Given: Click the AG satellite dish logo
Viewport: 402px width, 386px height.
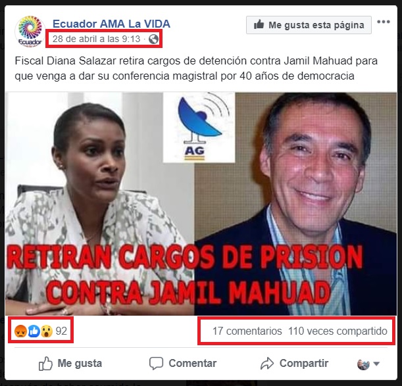Looking at the screenshot, I should [199, 128].
